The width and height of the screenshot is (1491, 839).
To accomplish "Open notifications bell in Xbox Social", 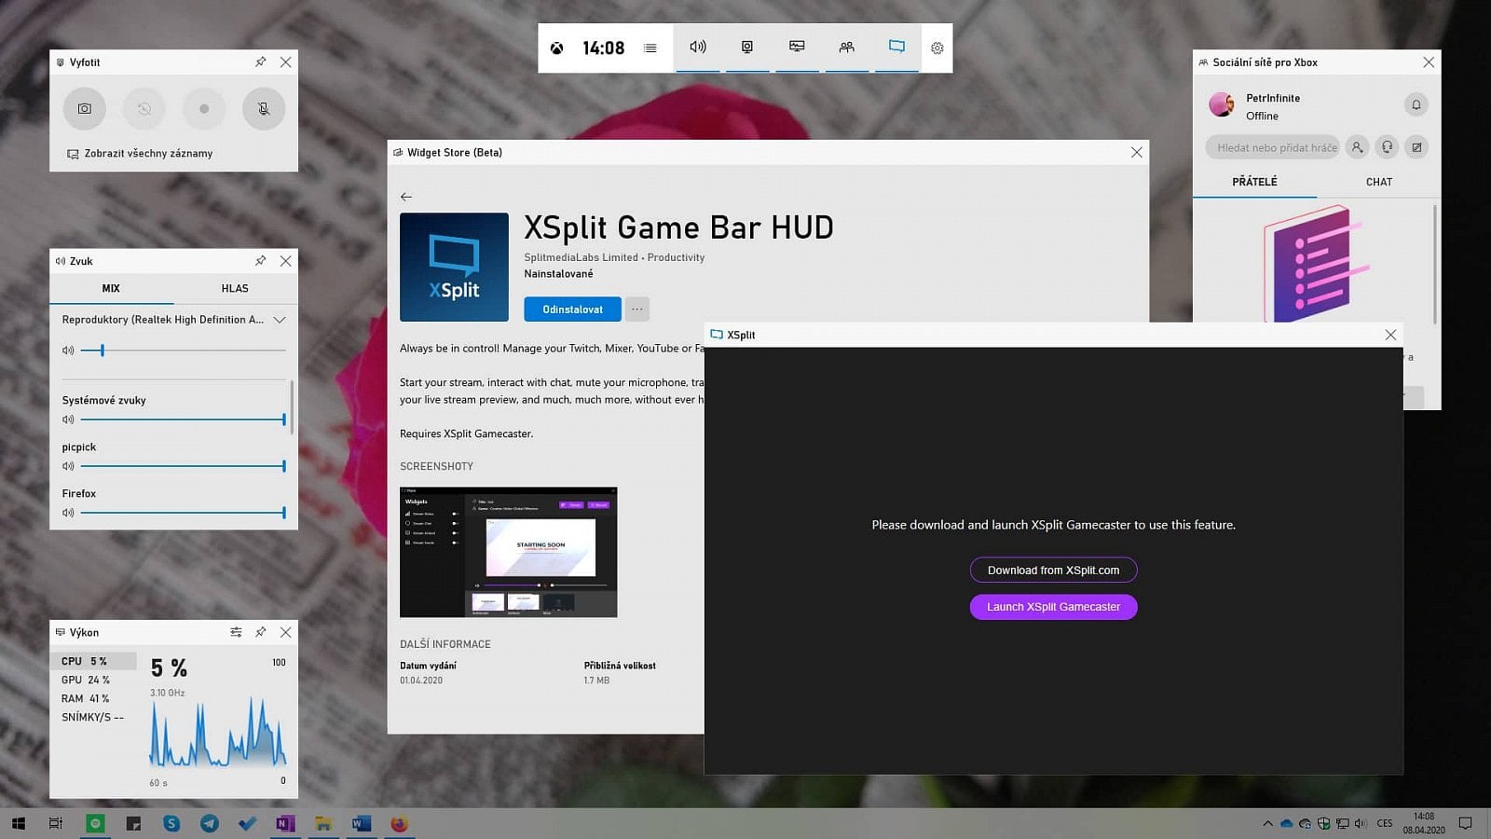I will coord(1416,104).
